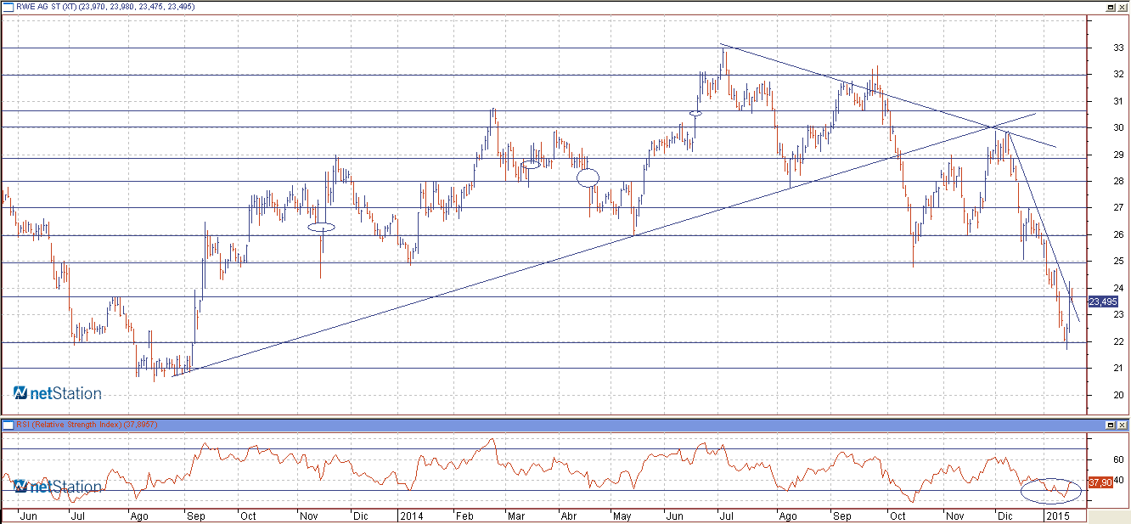
Task: Click the 30 price axis label
Action: [1117, 128]
